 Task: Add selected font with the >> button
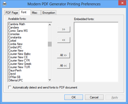pos(64,29)
